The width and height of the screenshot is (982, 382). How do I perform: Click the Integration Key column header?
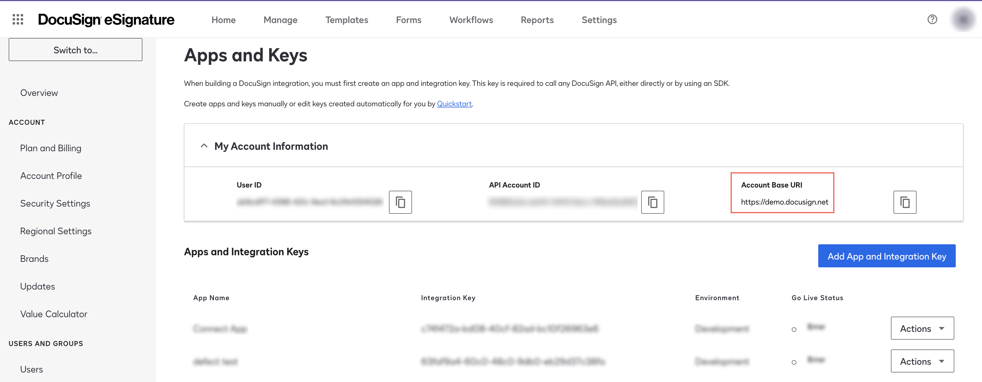click(x=448, y=298)
